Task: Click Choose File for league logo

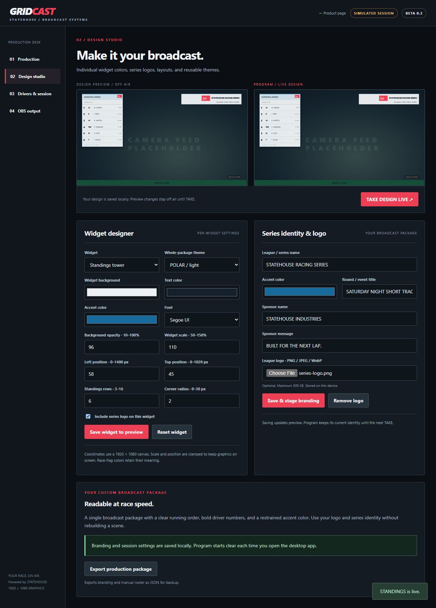Action: pyautogui.click(x=282, y=373)
